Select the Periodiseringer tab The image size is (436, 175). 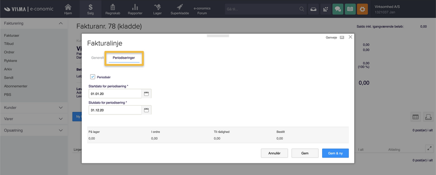click(x=124, y=58)
